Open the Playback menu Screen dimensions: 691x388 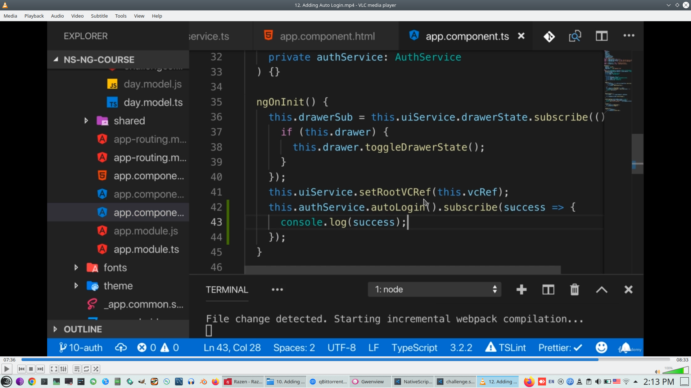click(34, 16)
